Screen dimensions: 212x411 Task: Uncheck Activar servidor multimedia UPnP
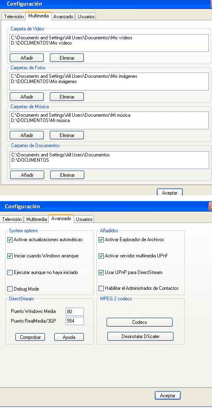click(101, 256)
